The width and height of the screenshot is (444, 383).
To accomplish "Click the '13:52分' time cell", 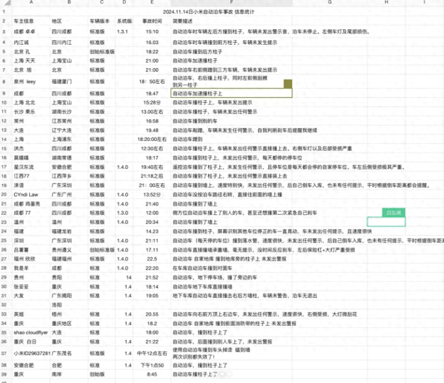I will pyautogui.click(x=152, y=195).
